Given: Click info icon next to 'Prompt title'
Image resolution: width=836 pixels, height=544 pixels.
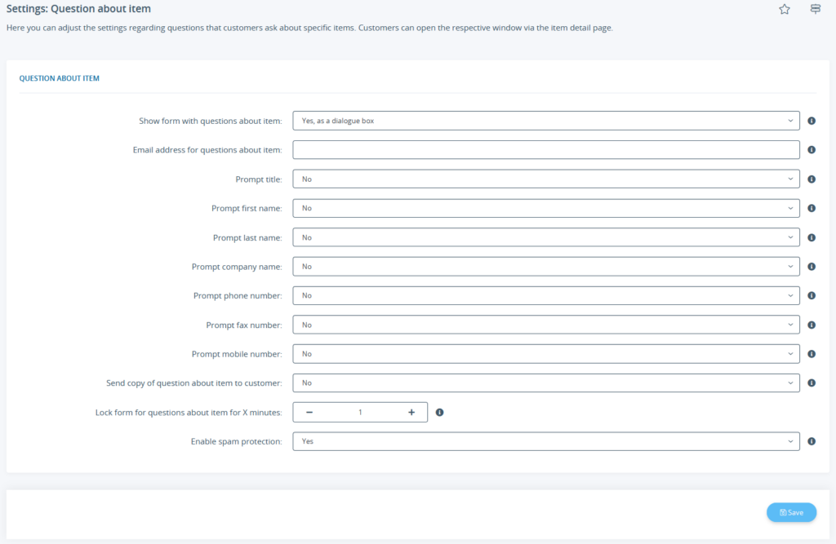Looking at the screenshot, I should click(812, 179).
